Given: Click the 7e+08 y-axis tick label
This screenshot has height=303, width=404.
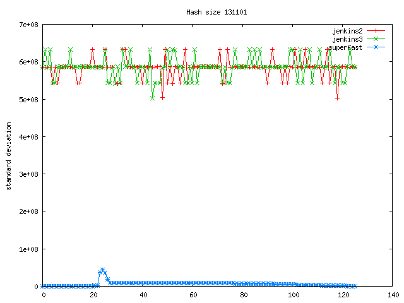Looking at the screenshot, I should pyautogui.click(x=29, y=25).
